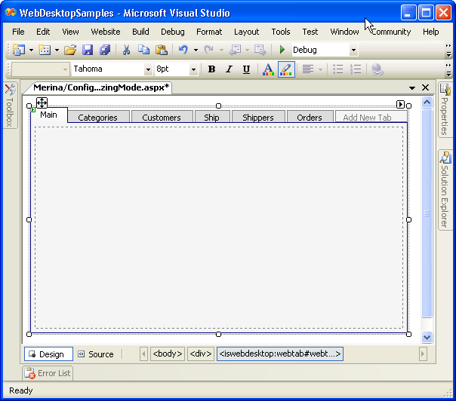Click the Save All icon
Viewport: 456px width, 401px height.
pyautogui.click(x=104, y=50)
